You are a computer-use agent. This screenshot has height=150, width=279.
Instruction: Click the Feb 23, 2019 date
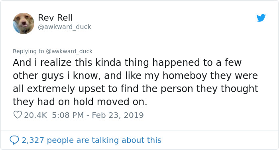click(118, 115)
